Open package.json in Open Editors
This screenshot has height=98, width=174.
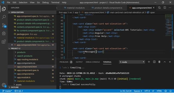(x=32, y=34)
